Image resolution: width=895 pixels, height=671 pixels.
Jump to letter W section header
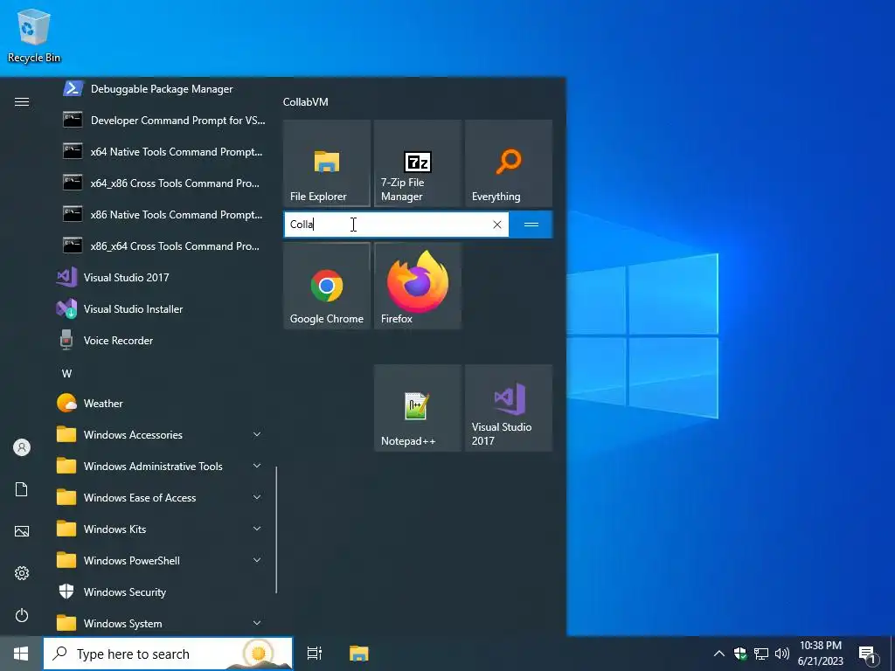[x=66, y=374]
